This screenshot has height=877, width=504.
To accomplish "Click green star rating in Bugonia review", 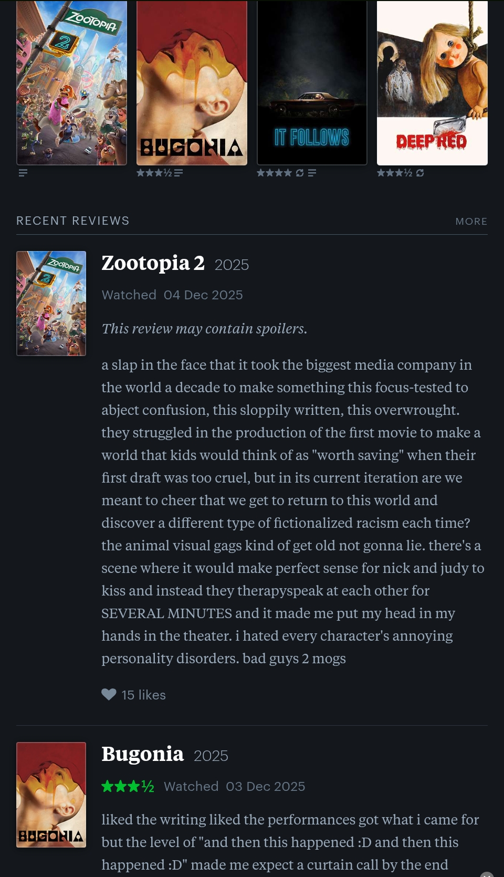I will (128, 786).
